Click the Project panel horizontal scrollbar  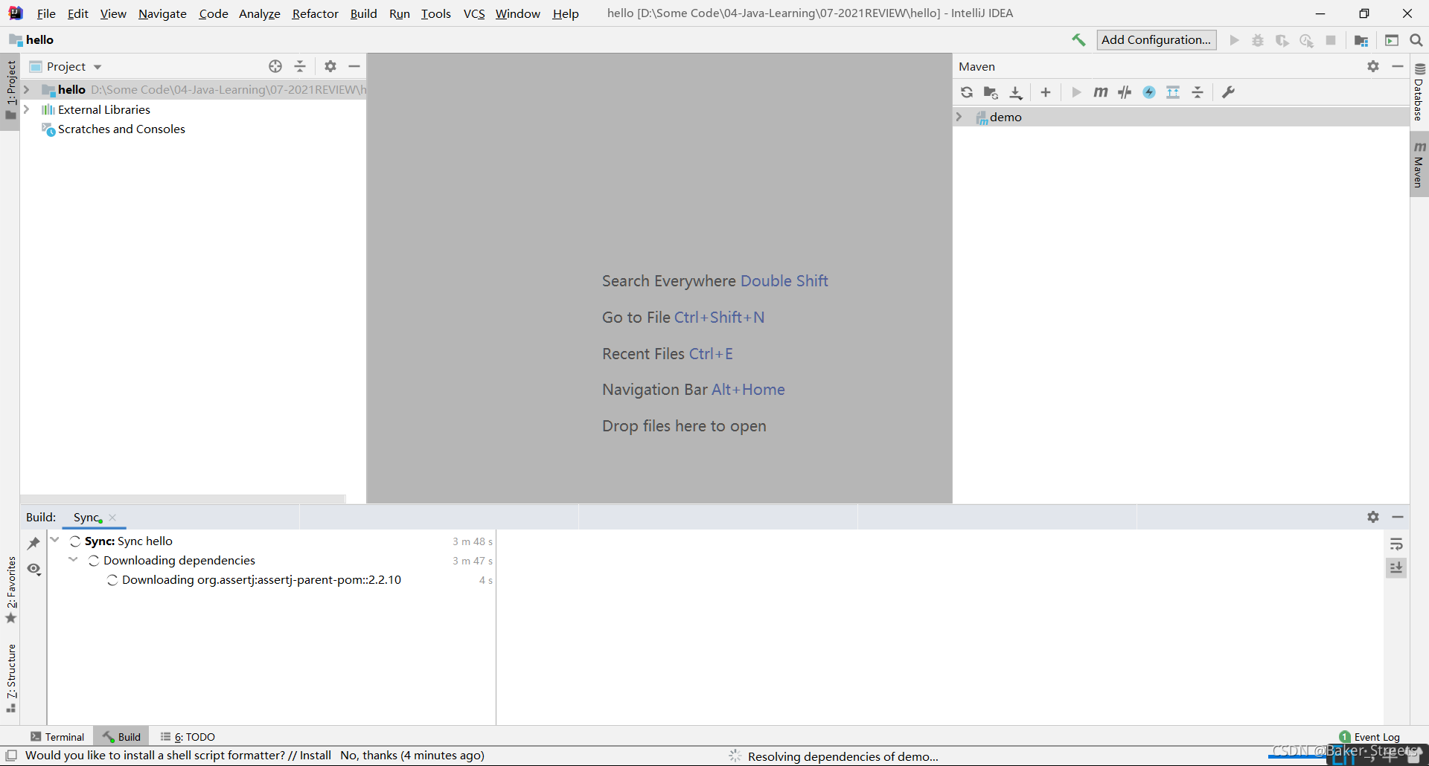183,499
